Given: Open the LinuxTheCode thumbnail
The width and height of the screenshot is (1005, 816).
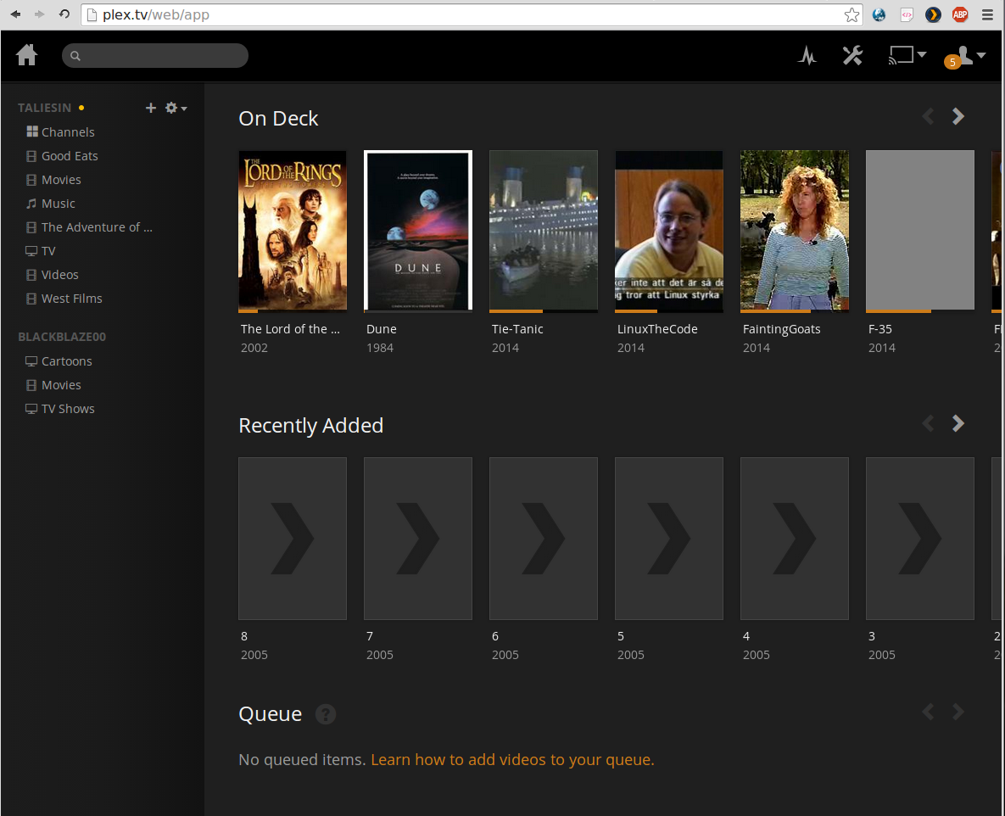Looking at the screenshot, I should [669, 231].
